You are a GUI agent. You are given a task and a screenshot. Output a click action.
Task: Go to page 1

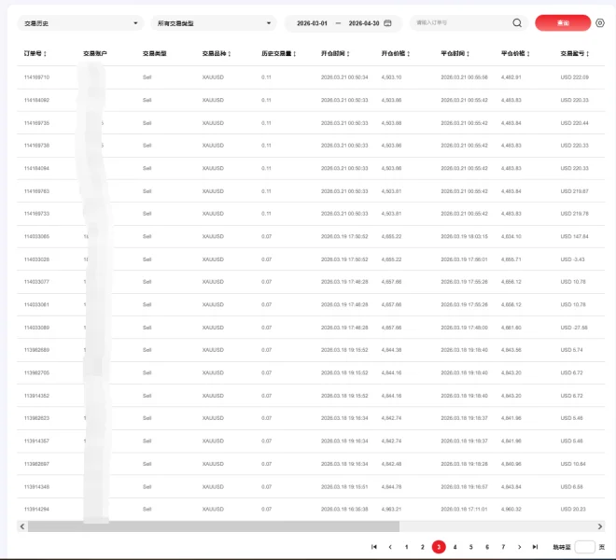pos(406,547)
